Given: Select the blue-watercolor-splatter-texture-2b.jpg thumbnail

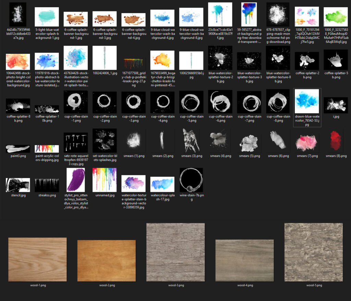Looking at the screenshot, I should click(x=220, y=61).
